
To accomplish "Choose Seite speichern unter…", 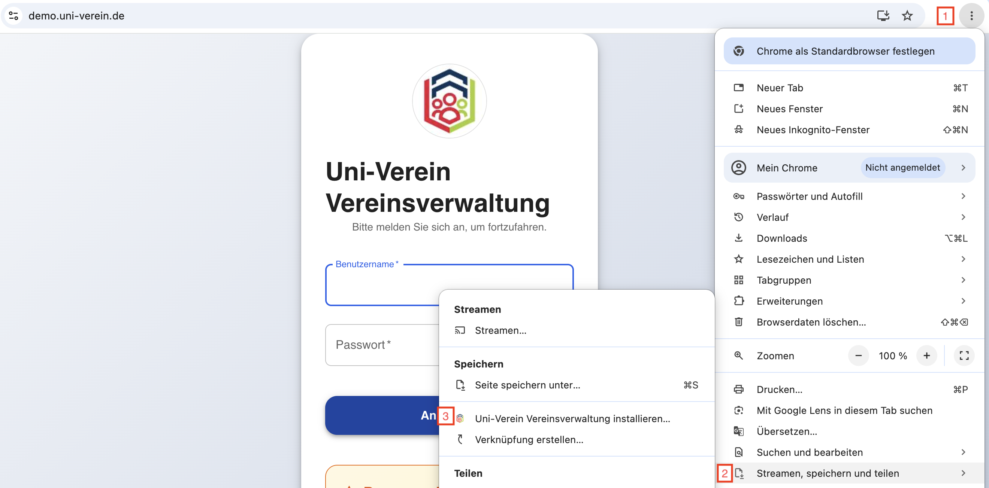I will pos(577,385).
